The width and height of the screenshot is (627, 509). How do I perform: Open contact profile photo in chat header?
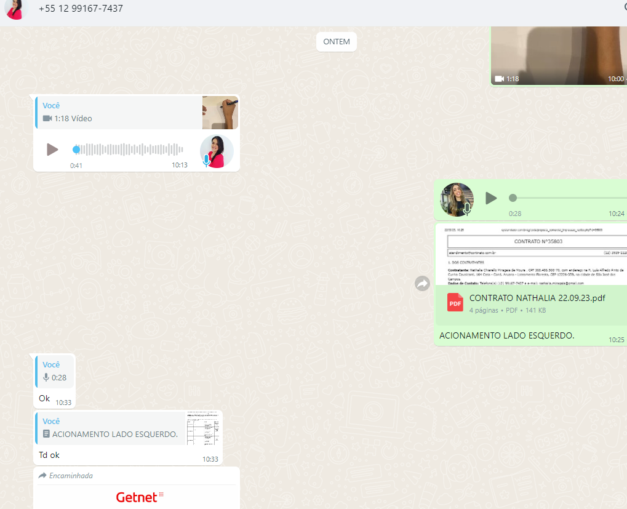[15, 9]
